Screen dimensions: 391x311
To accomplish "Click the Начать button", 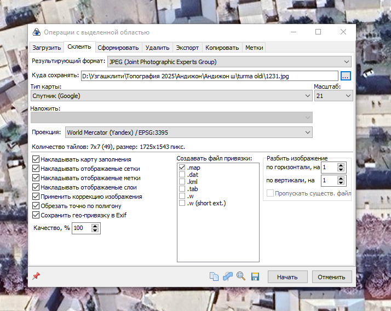I will click(x=287, y=277).
